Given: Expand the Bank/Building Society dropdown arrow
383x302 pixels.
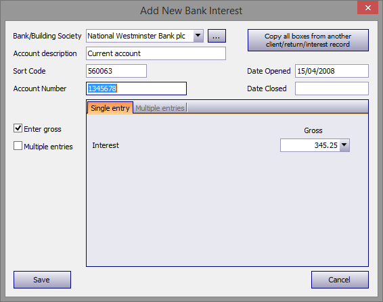Looking at the screenshot, I should pos(198,36).
